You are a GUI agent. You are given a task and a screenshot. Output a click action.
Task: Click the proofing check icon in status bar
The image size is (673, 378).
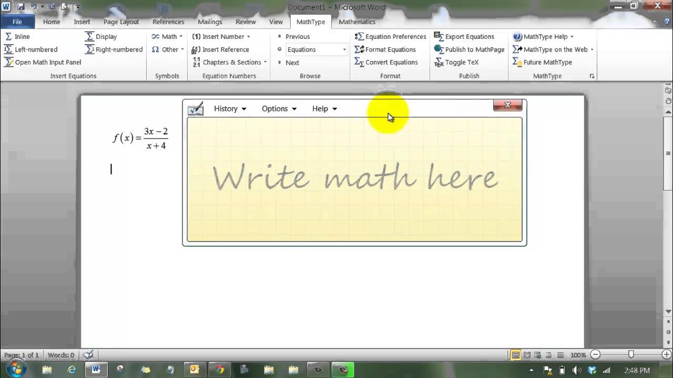click(88, 355)
